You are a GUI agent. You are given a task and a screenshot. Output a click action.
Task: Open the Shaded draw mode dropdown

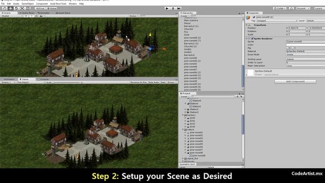[11, 16]
